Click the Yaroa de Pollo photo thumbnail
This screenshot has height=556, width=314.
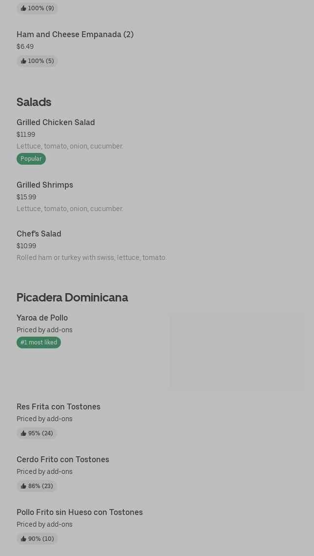236,352
